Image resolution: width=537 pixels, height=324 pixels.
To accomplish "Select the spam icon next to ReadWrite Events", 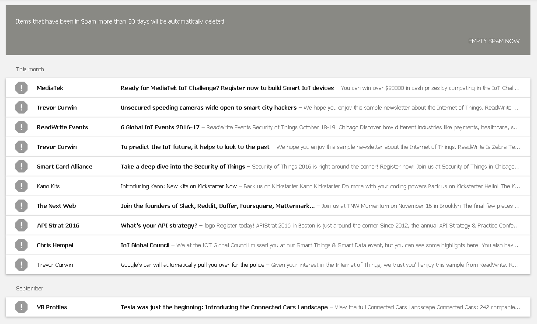I will [21, 127].
